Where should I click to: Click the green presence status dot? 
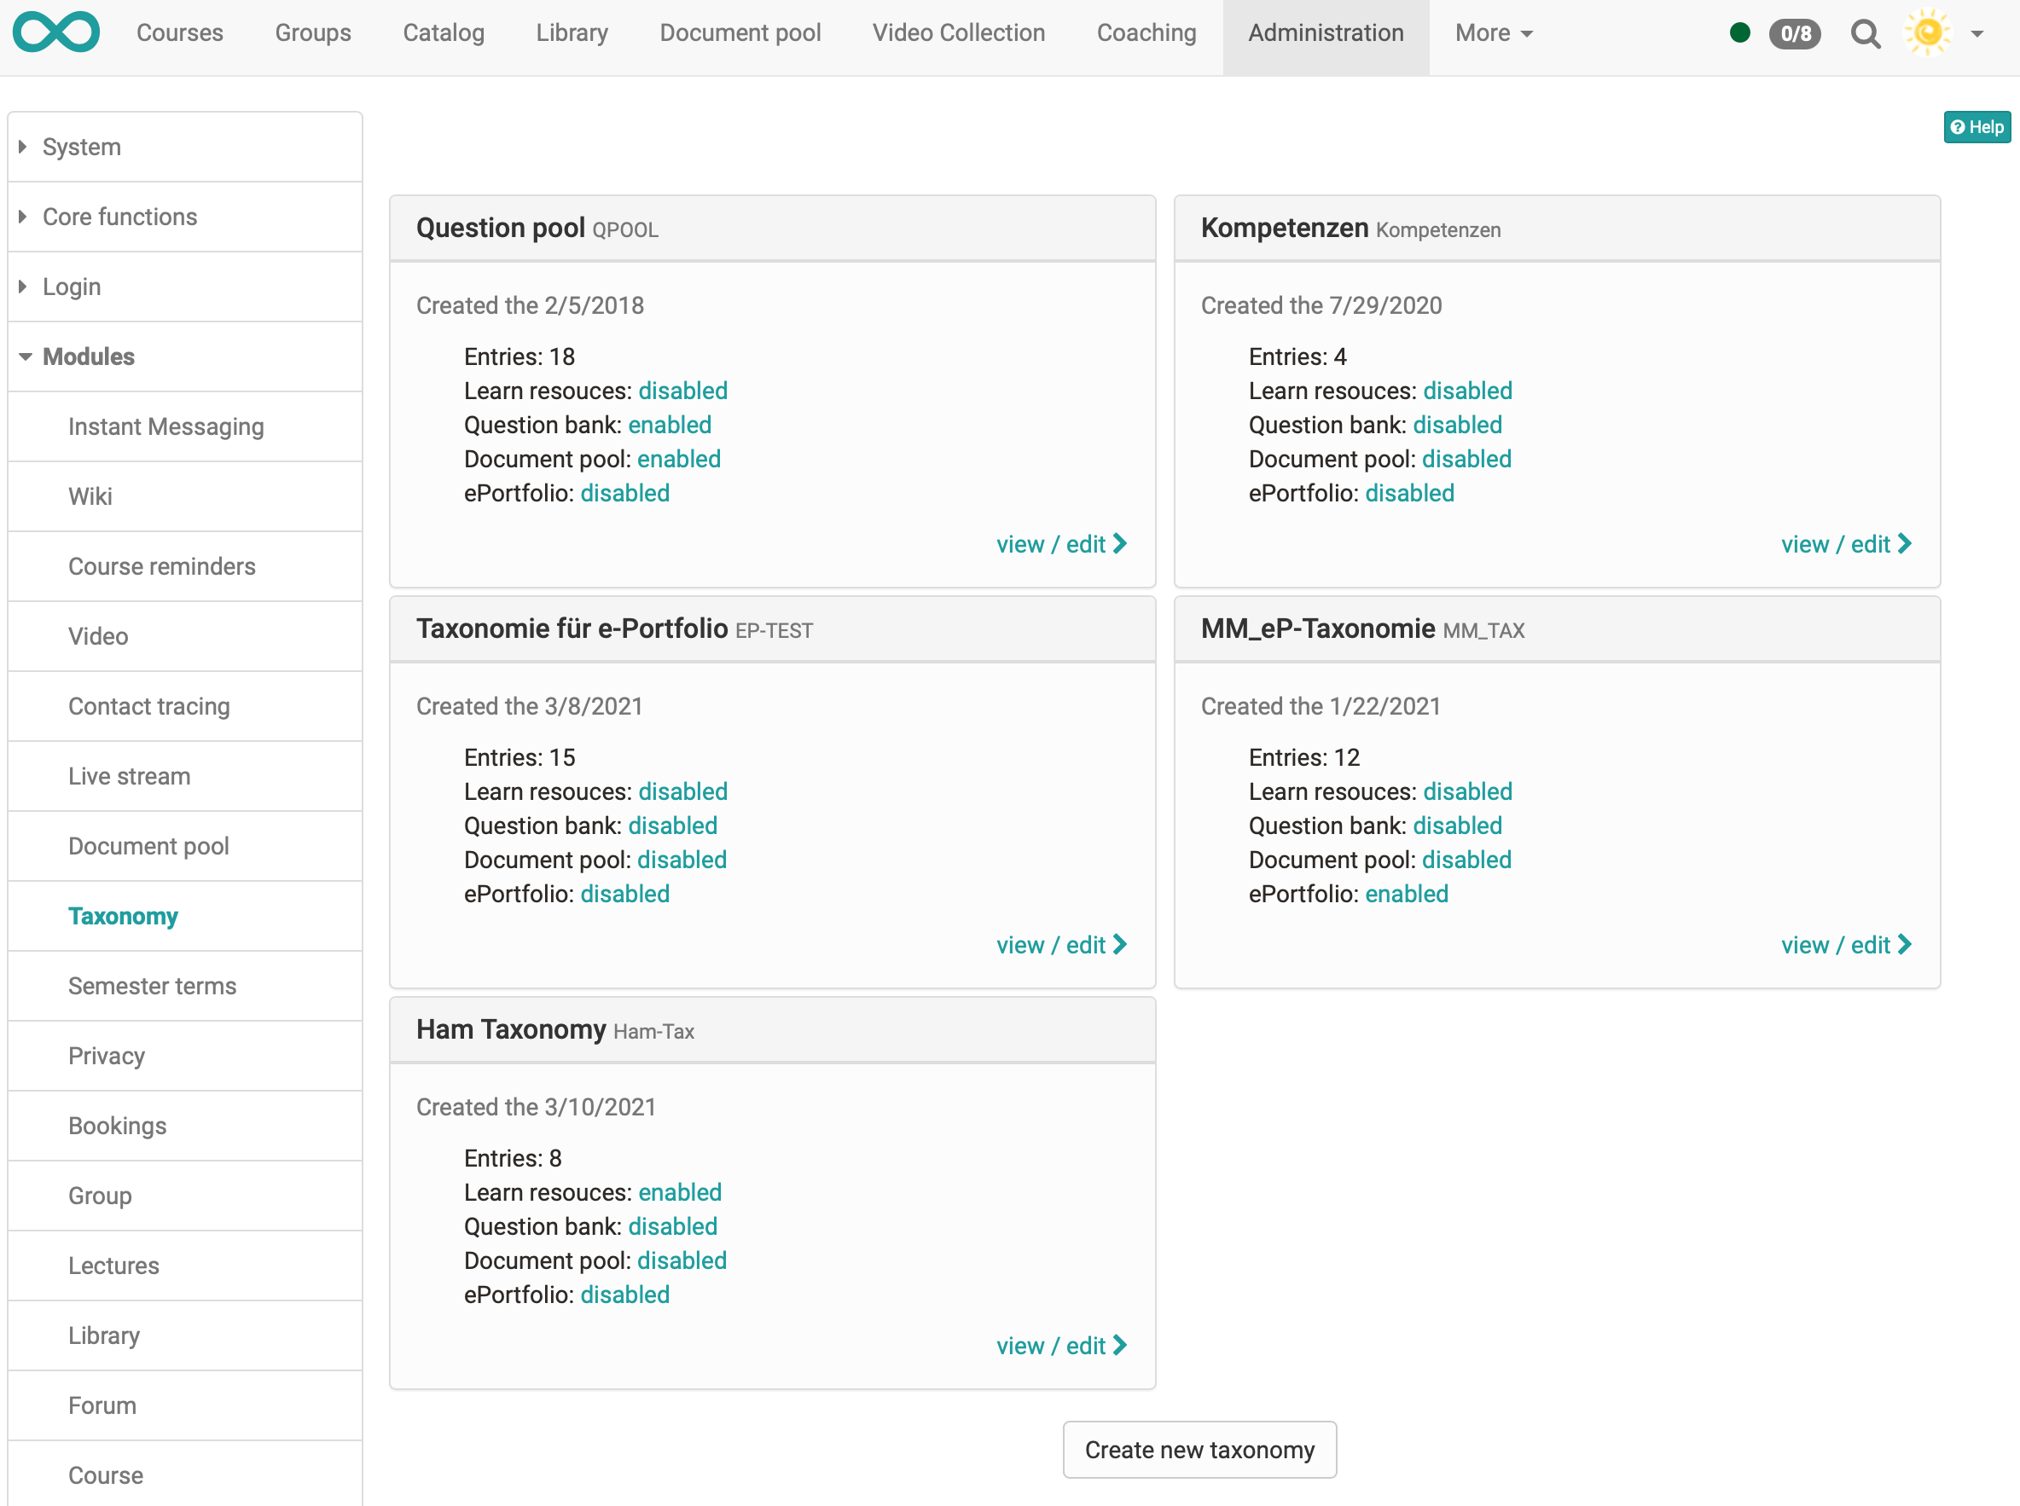(x=1739, y=32)
